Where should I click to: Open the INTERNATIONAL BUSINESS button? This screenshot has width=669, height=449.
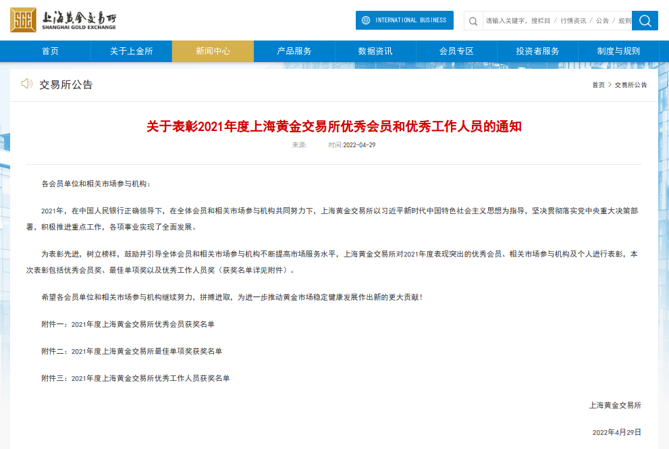pos(404,20)
